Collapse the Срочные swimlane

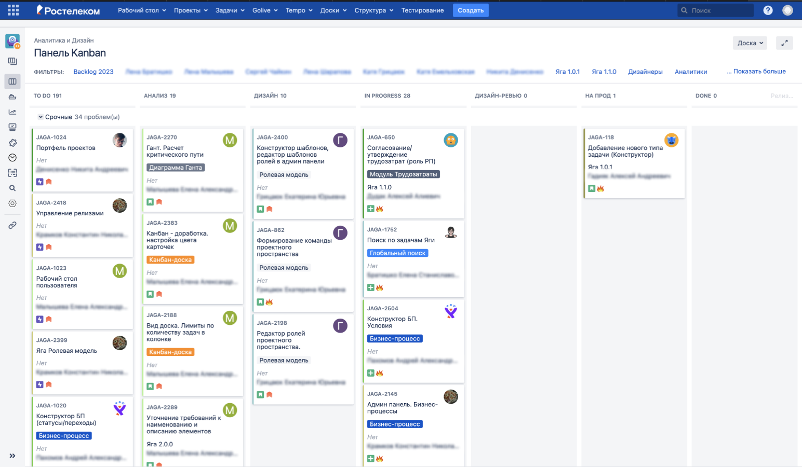41,117
